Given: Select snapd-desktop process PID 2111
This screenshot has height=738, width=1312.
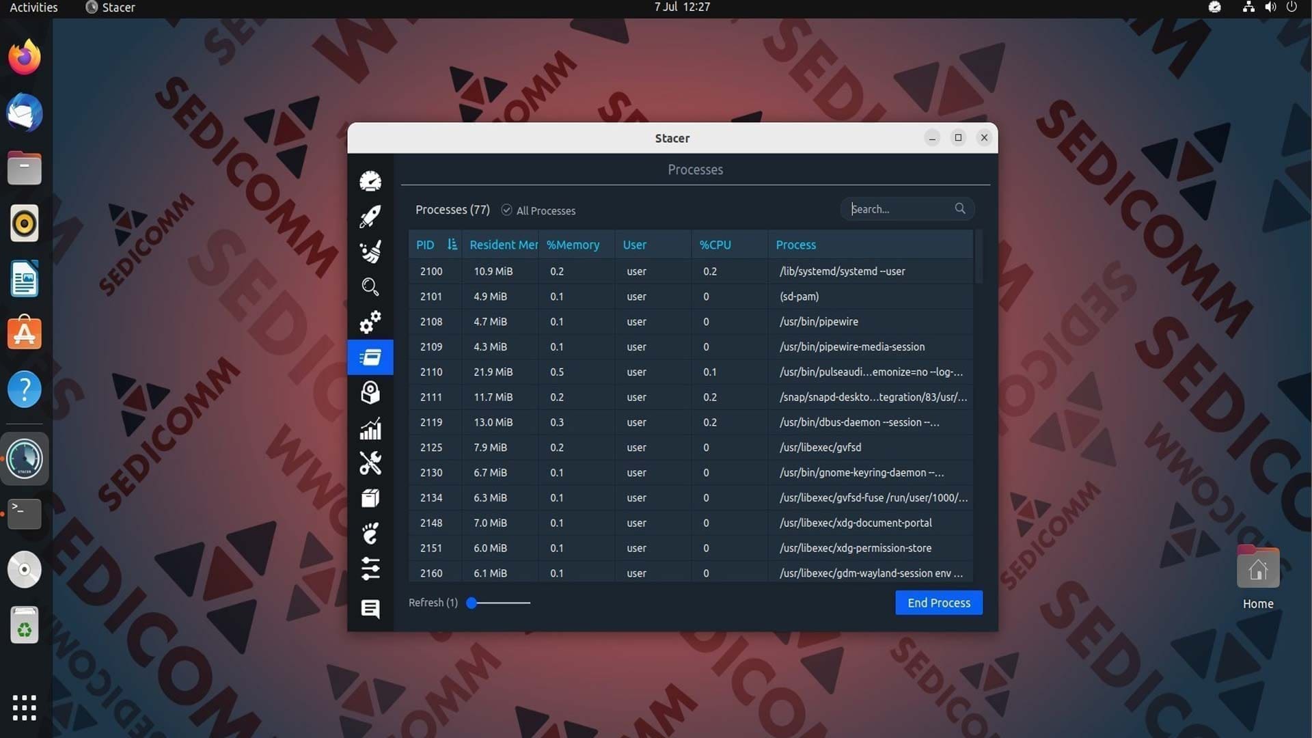Looking at the screenshot, I should click(x=691, y=397).
